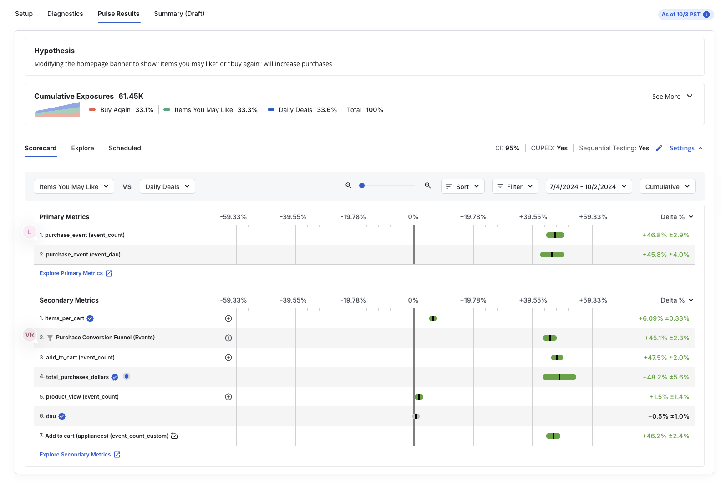Click the Buy Again legend entry

click(121, 110)
